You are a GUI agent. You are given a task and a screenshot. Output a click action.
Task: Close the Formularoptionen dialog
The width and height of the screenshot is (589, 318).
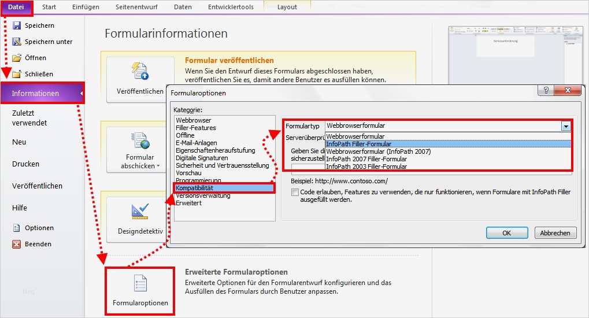click(568, 90)
